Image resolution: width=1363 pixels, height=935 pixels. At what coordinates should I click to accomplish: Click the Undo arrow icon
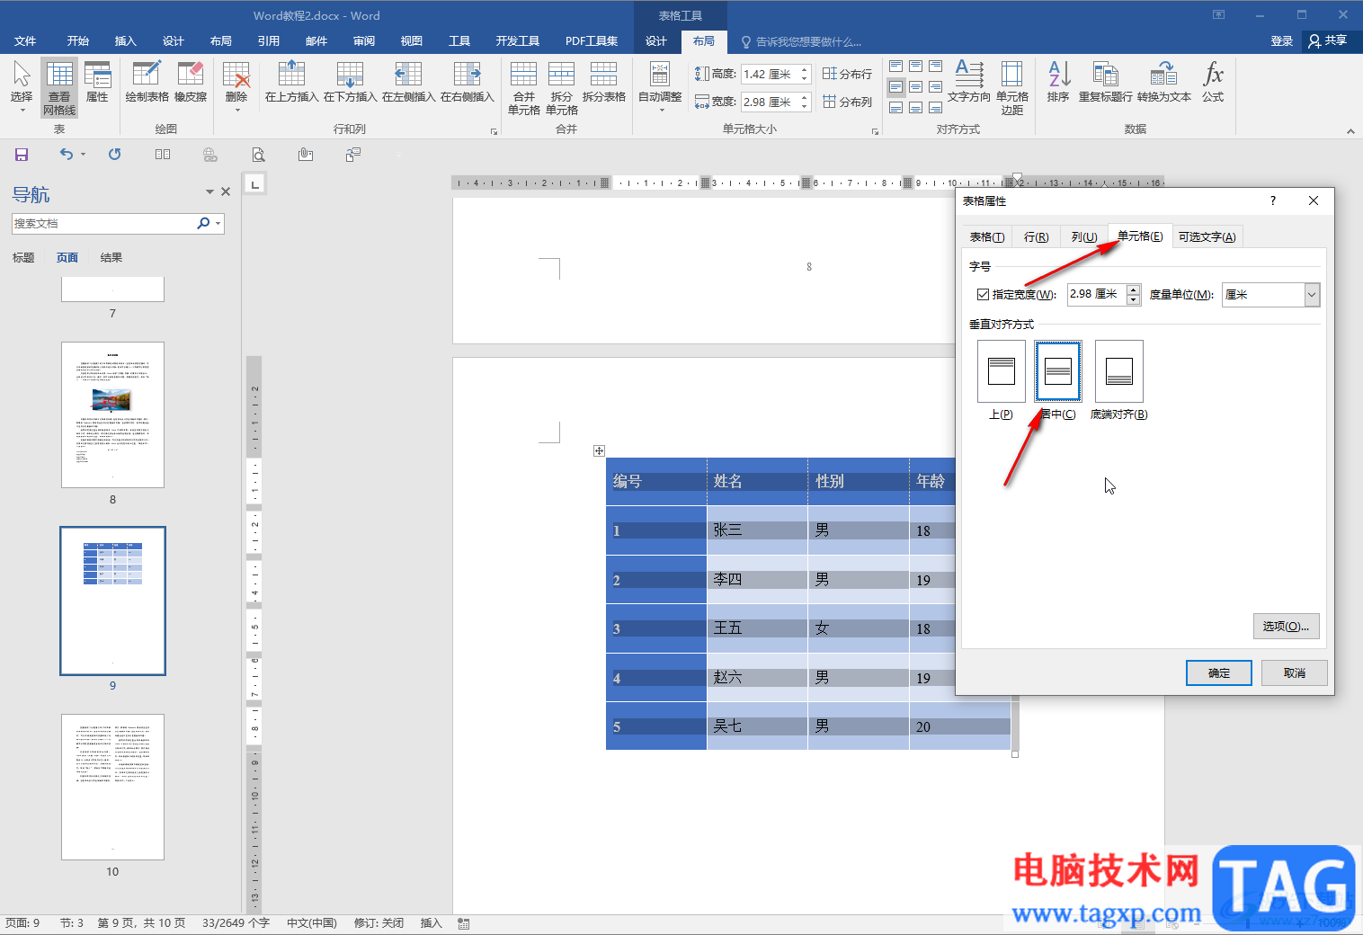pos(66,155)
